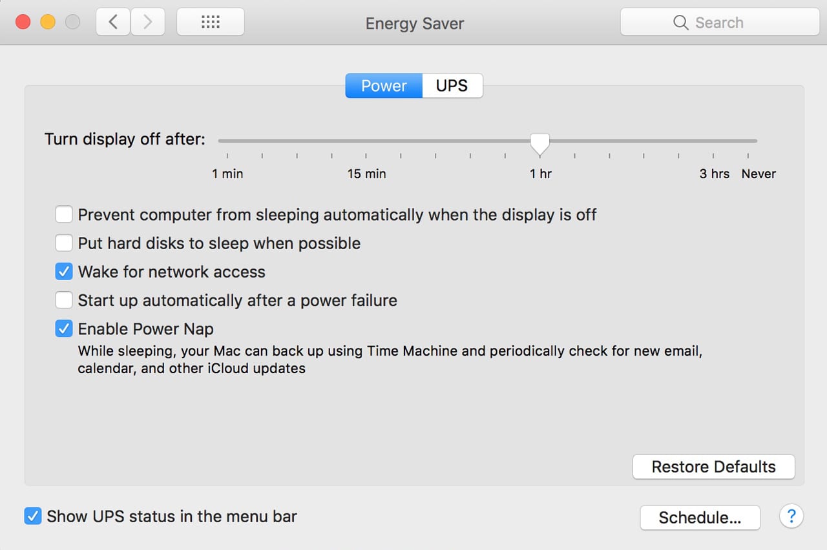Open the Schedule dialog
The image size is (827, 550).
coord(700,517)
